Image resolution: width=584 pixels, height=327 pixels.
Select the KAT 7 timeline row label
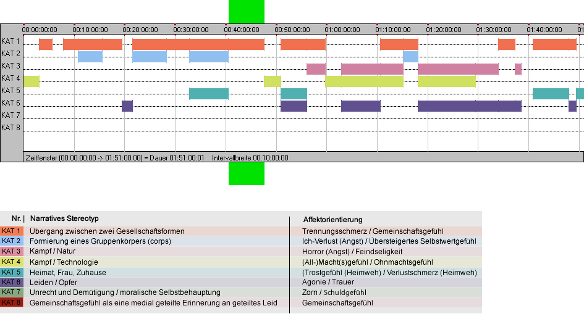click(11, 115)
